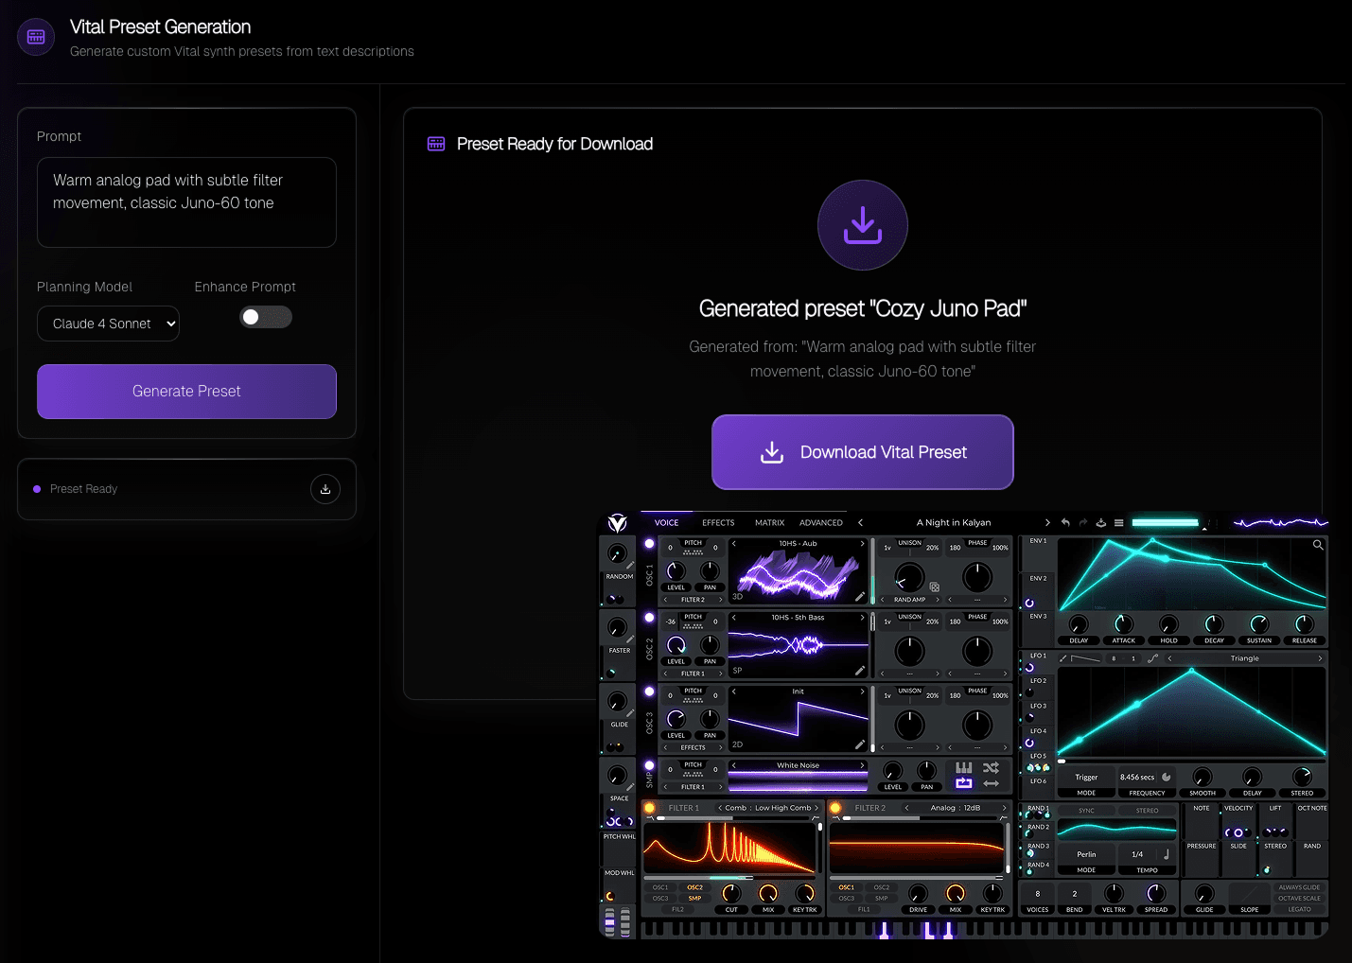The height and width of the screenshot is (963, 1352).
Task: Switch to the EFFECTS tab
Action: point(718,522)
